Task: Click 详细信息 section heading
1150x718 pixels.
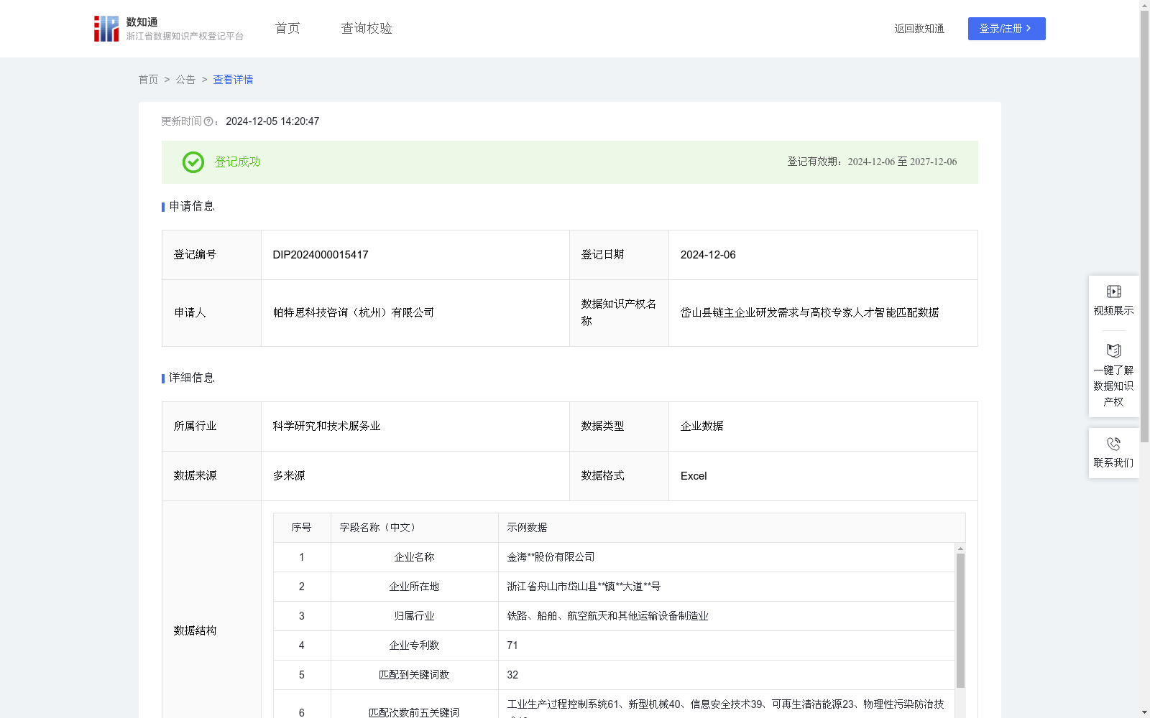Action: point(192,378)
